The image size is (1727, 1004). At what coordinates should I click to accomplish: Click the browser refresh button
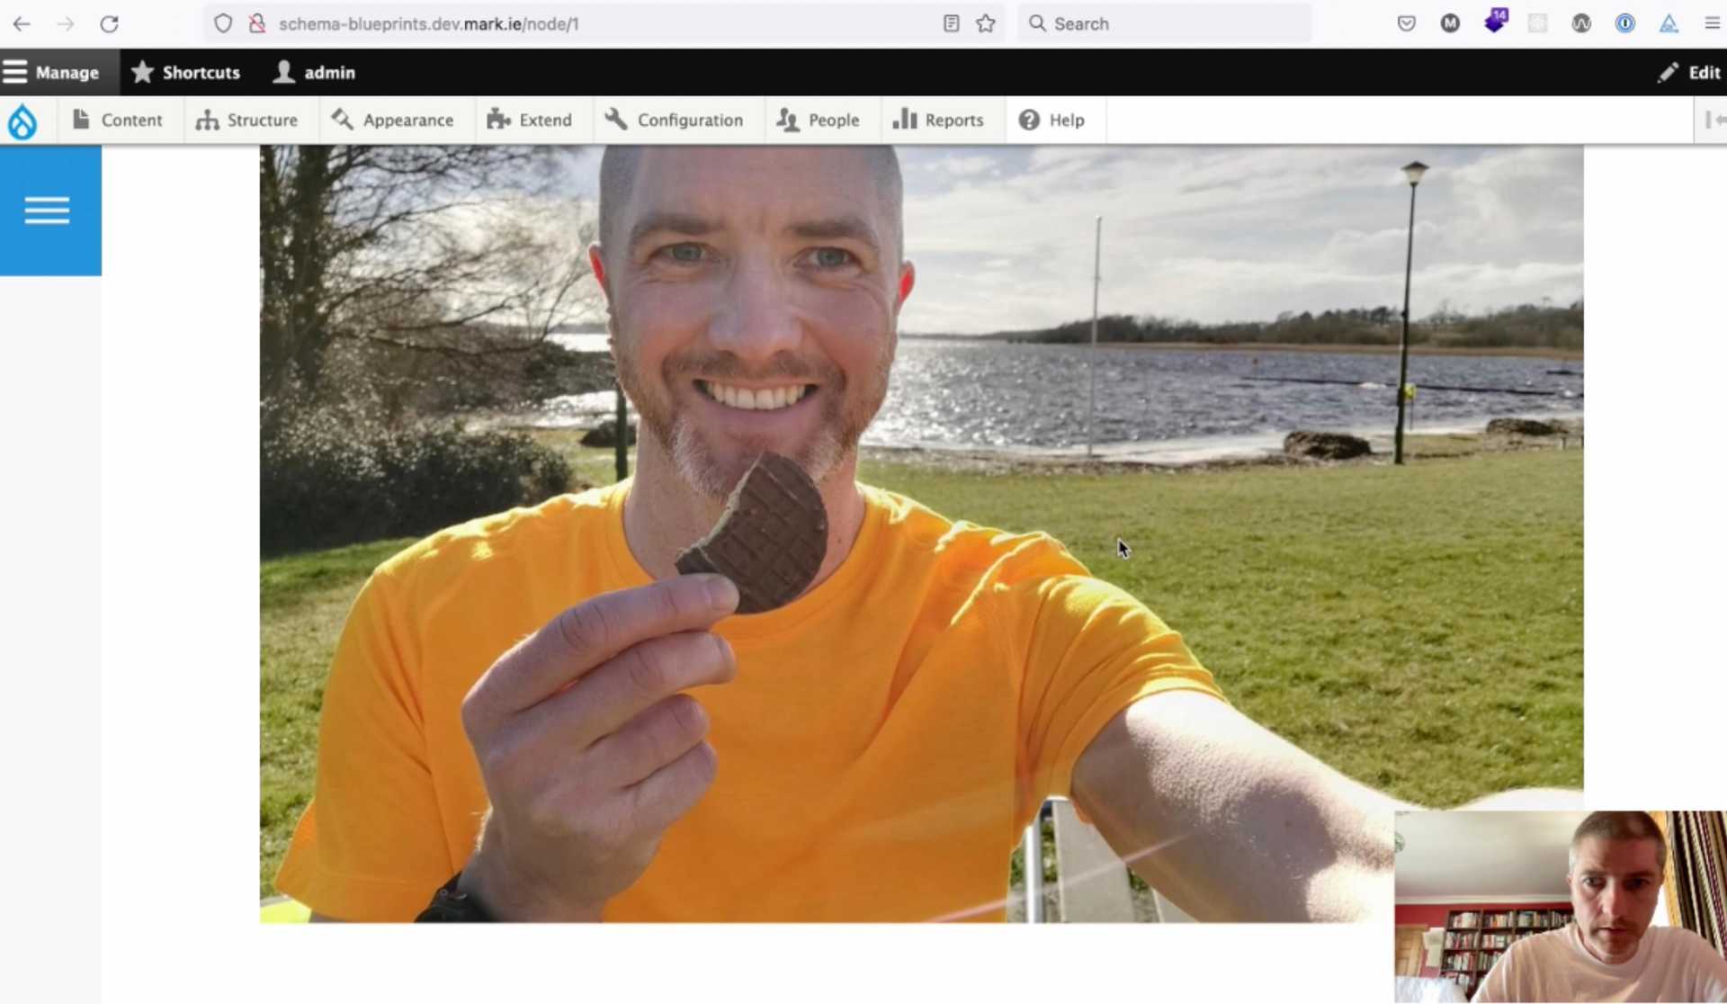click(109, 22)
